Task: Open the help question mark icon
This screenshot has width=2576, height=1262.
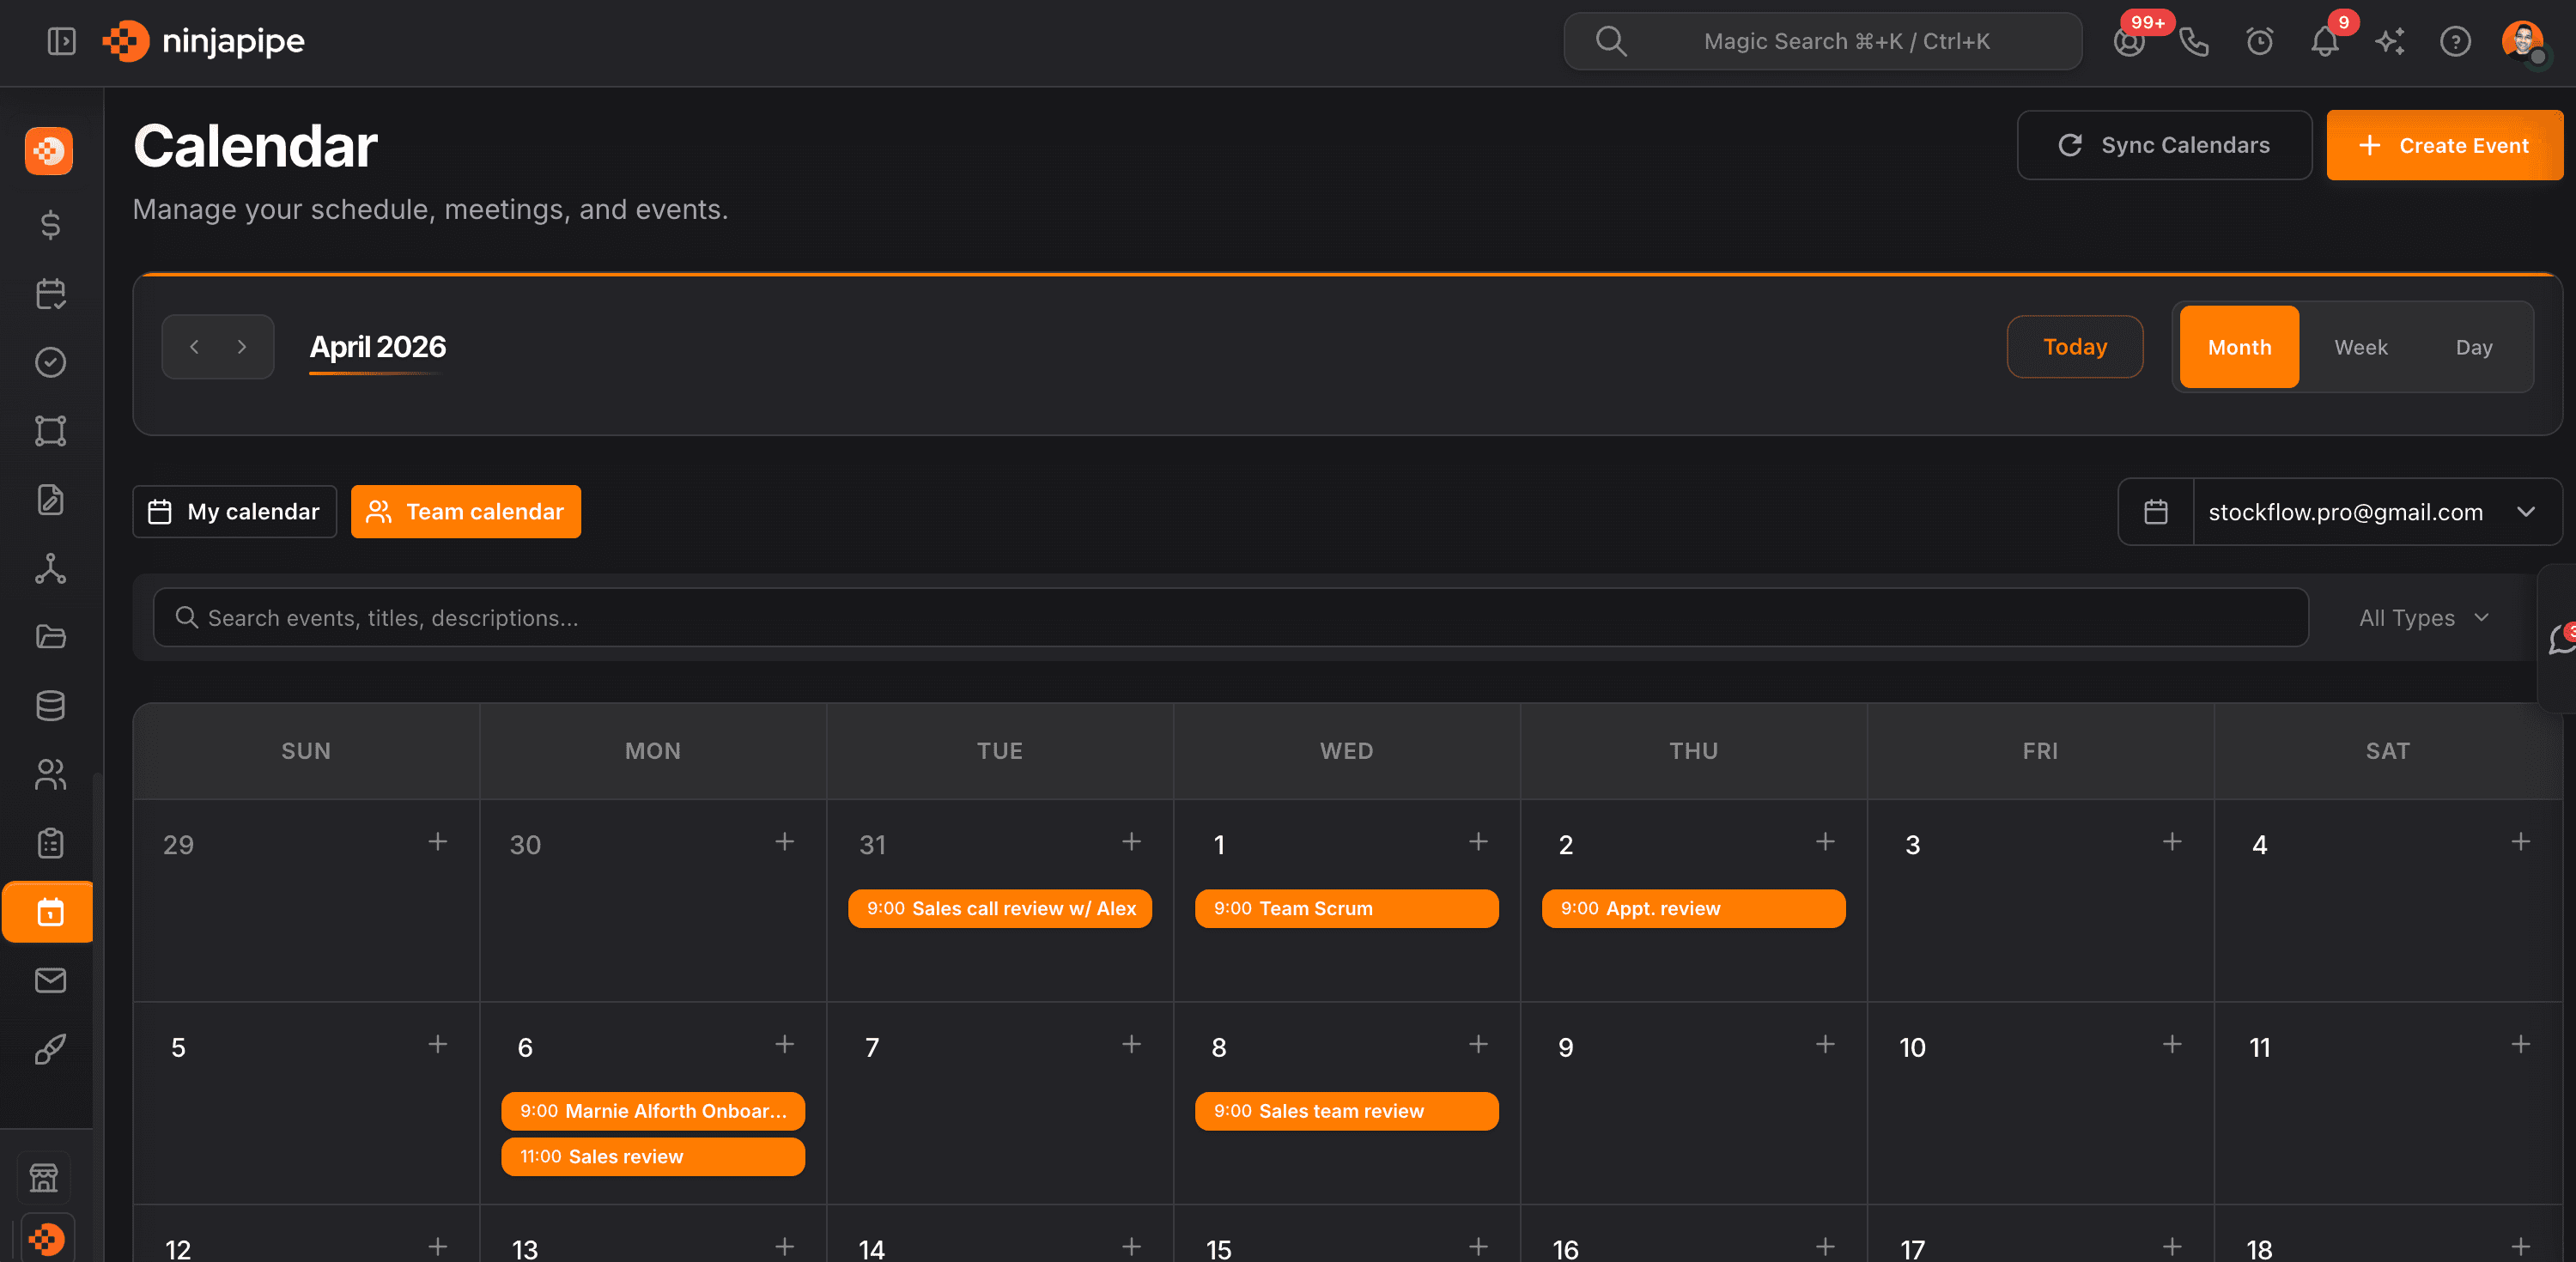Action: click(x=2455, y=41)
